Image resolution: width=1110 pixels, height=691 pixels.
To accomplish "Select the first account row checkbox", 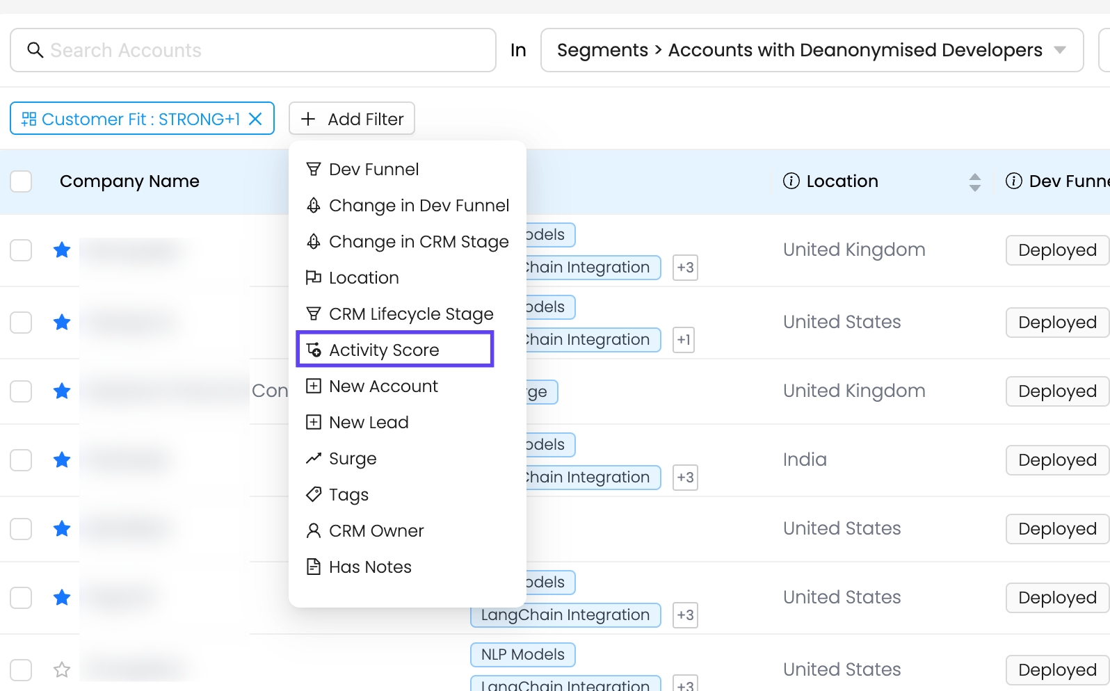I will click(x=21, y=250).
